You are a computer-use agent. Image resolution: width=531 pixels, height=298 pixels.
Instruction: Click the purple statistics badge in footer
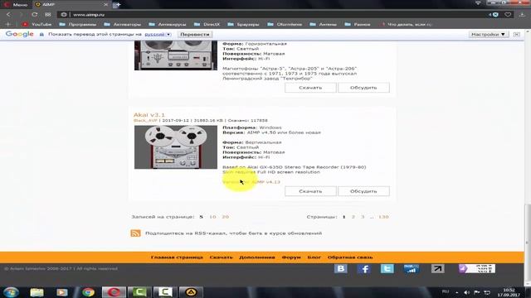(477, 269)
